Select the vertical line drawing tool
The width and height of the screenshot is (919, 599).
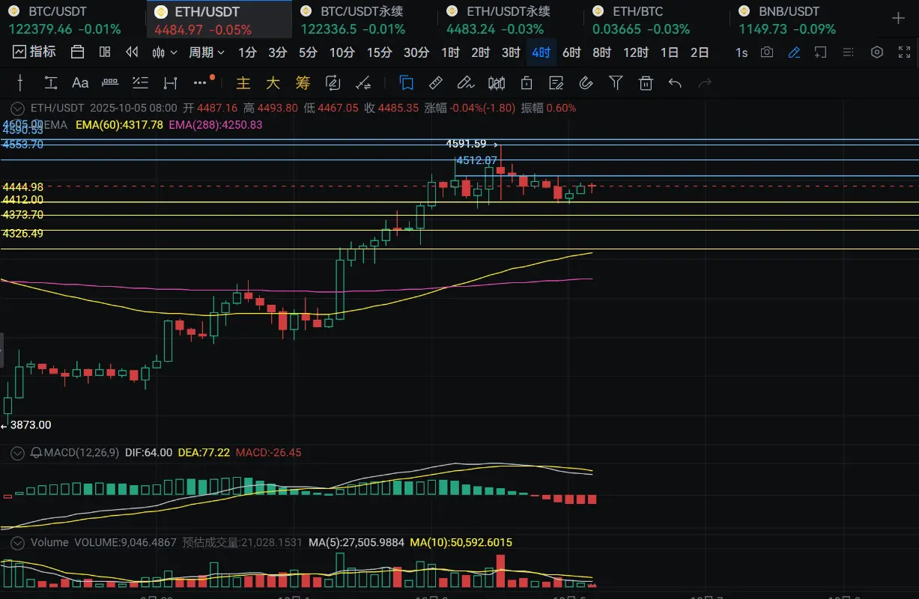[x=20, y=82]
